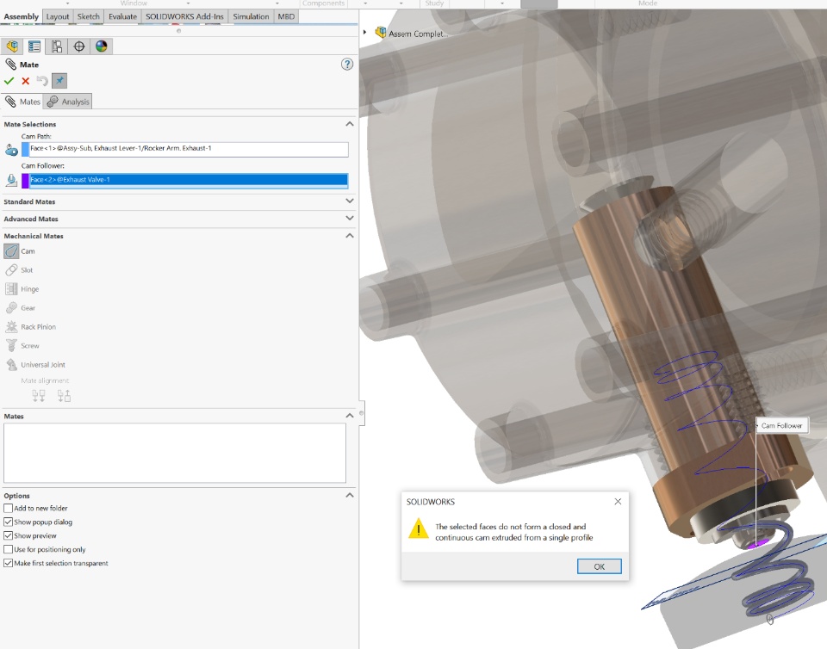Enable Use for positioning only
827x649 pixels.
[8, 549]
